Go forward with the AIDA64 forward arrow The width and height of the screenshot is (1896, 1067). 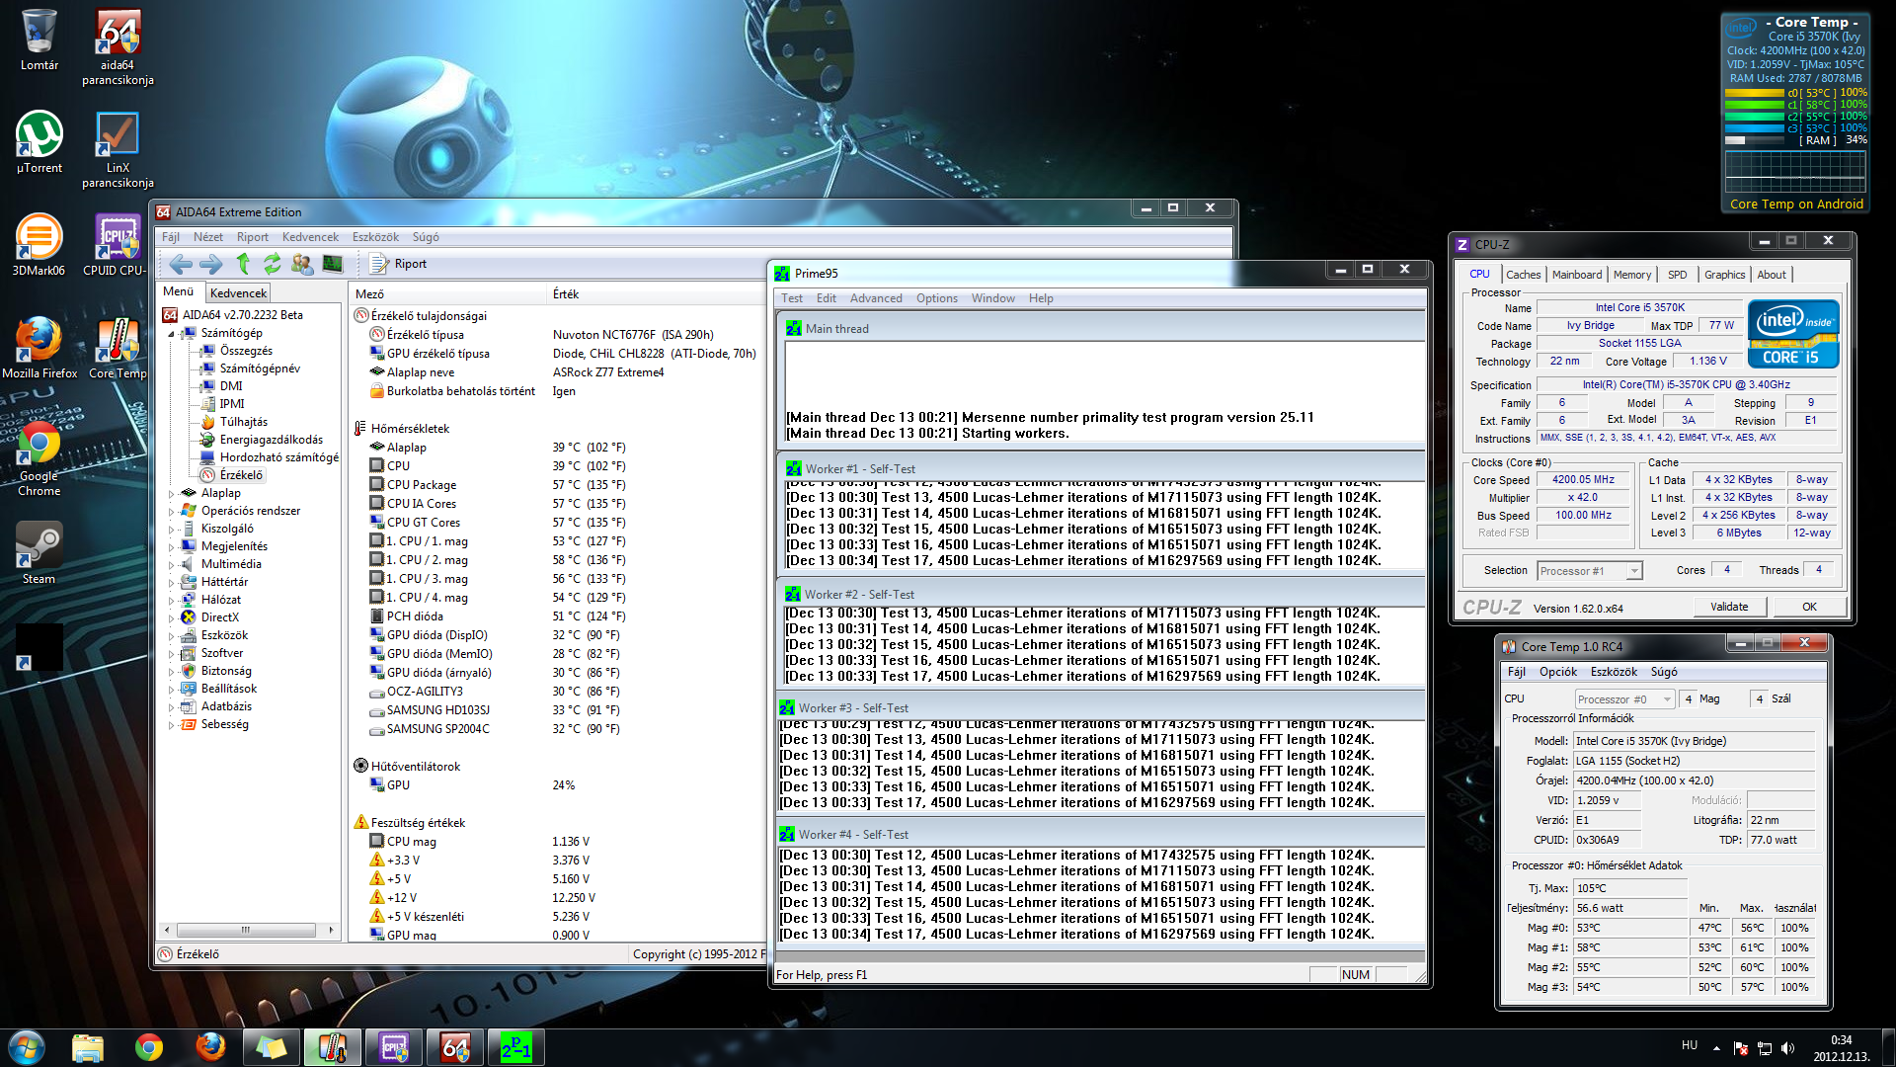coord(210,264)
